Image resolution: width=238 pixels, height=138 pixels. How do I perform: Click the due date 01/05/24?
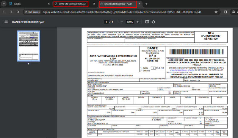[110, 99]
